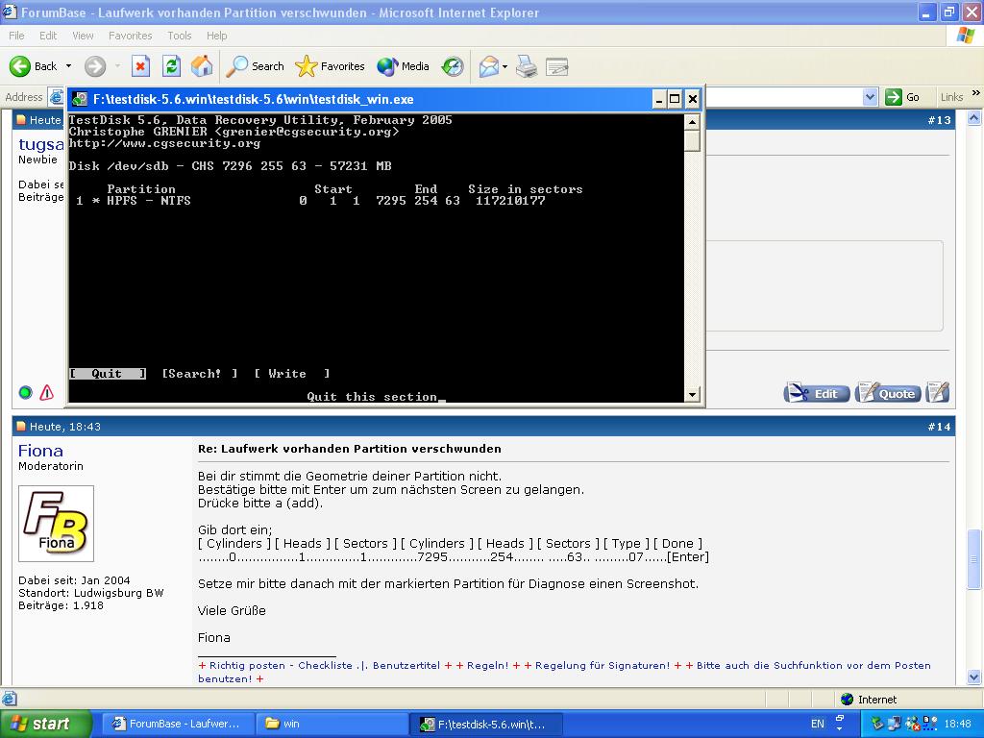
Task: Click the red report post warning icon
Action: [x=47, y=393]
